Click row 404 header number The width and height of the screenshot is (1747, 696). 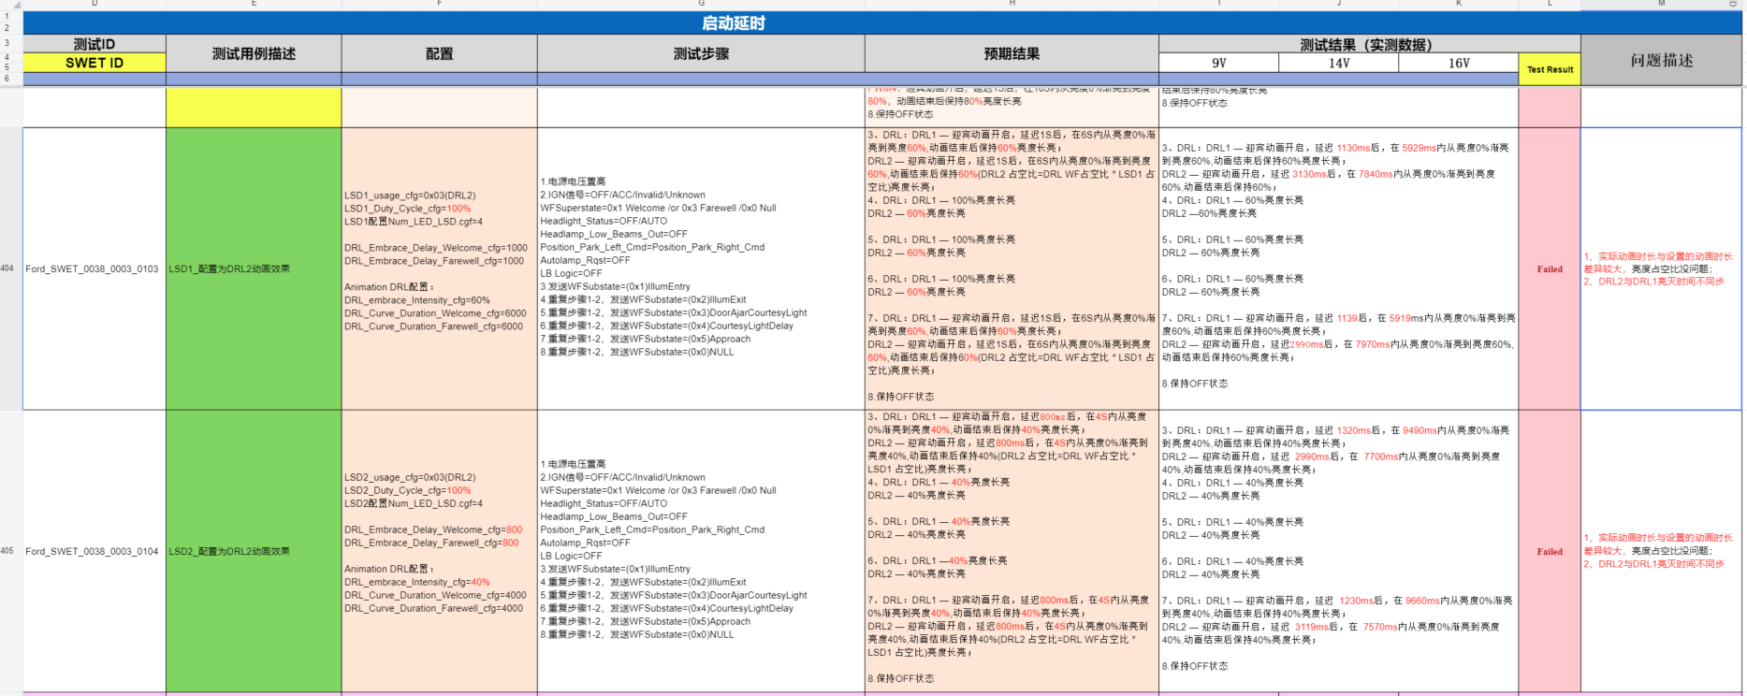(x=7, y=268)
